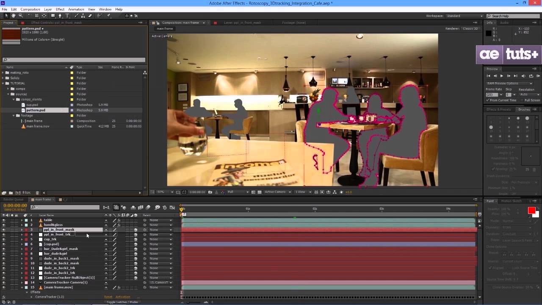Switch to the Motion Sketch tab

[512, 201]
